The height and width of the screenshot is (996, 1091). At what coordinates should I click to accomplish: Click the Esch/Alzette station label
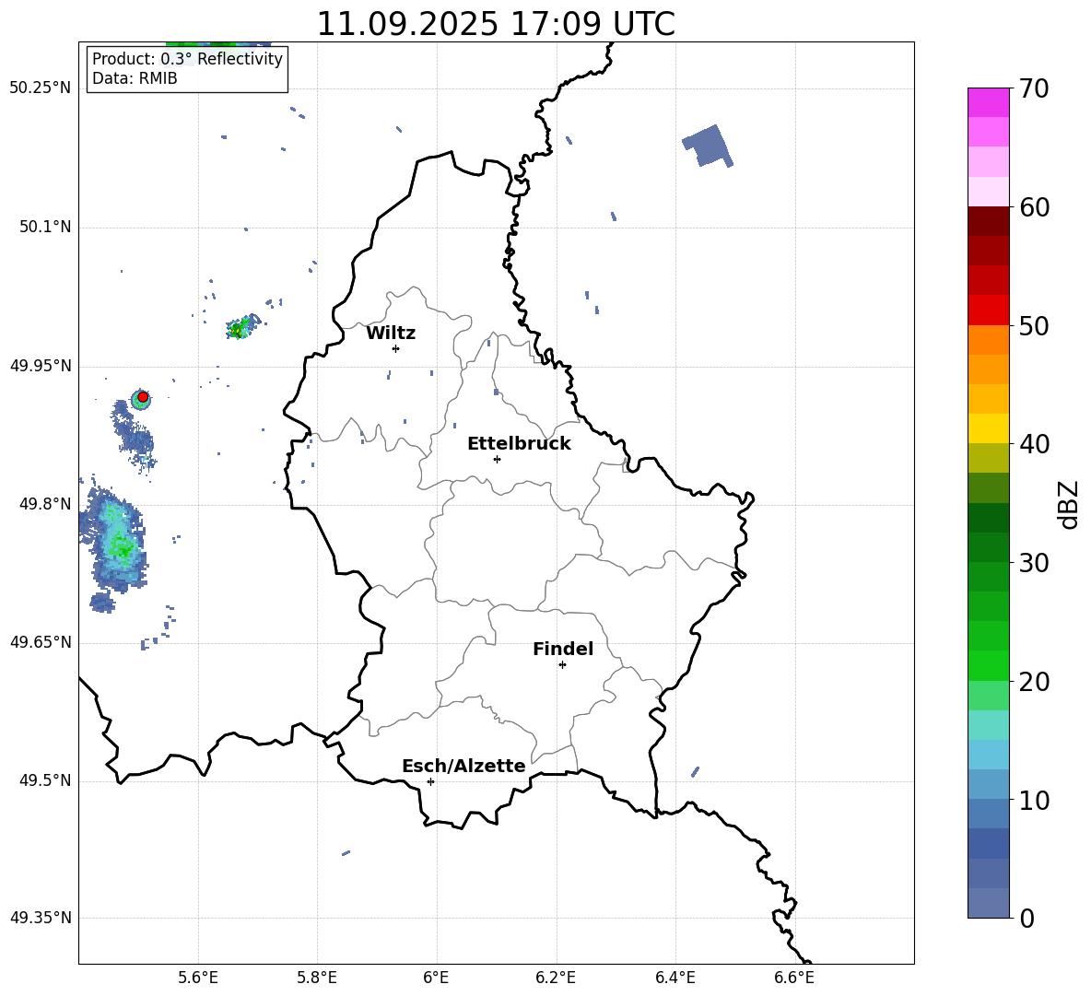463,767
